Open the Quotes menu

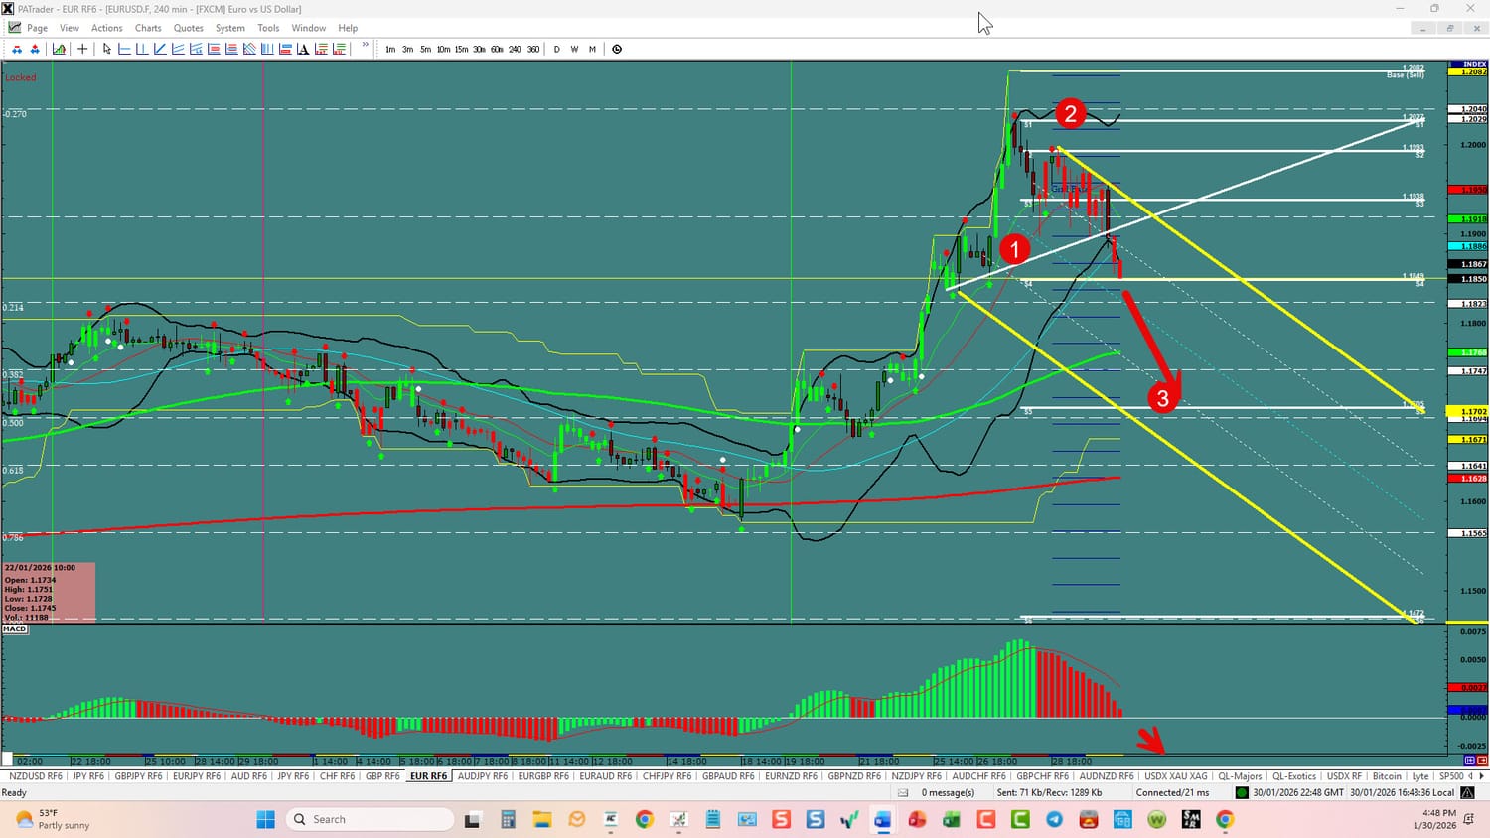[189, 28]
